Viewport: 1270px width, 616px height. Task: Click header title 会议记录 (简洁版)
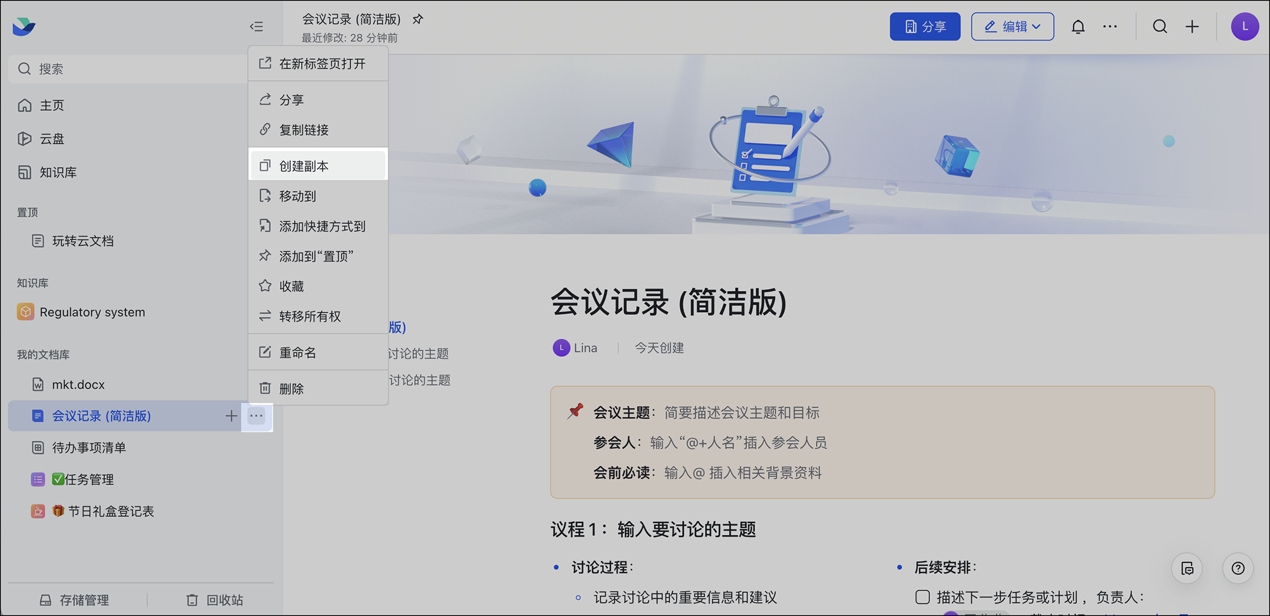[x=351, y=19]
